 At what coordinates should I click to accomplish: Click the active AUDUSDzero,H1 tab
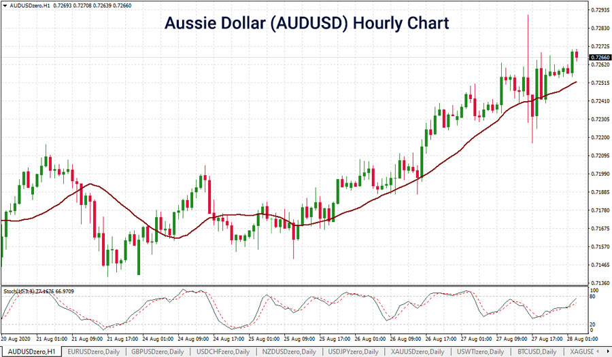[33, 351]
